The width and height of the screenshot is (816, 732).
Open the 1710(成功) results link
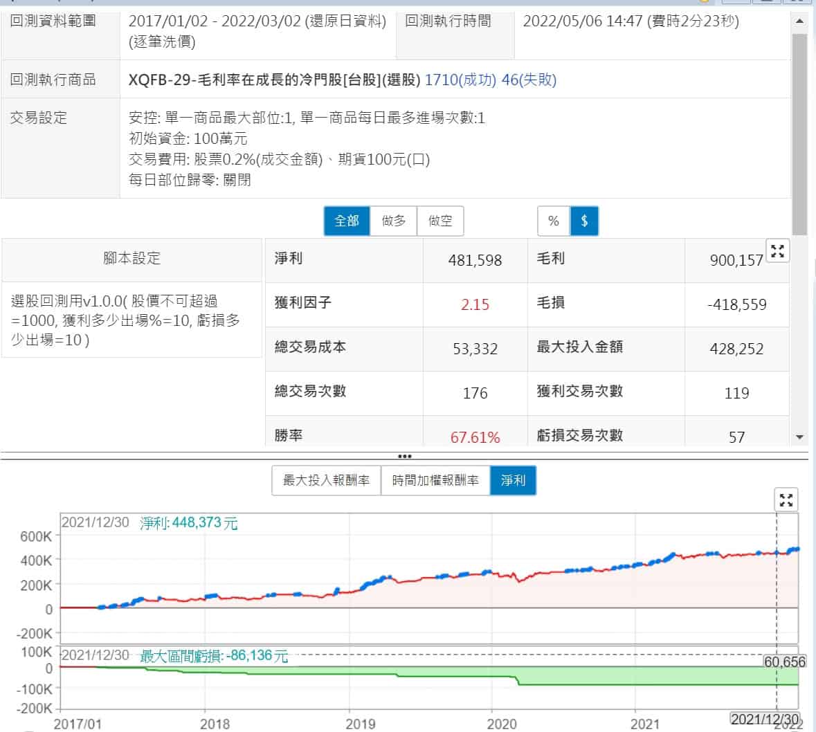[460, 80]
